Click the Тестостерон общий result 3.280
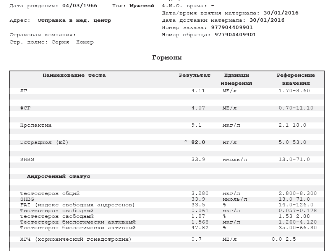Viewport: 329px width, 251px height. [200, 194]
